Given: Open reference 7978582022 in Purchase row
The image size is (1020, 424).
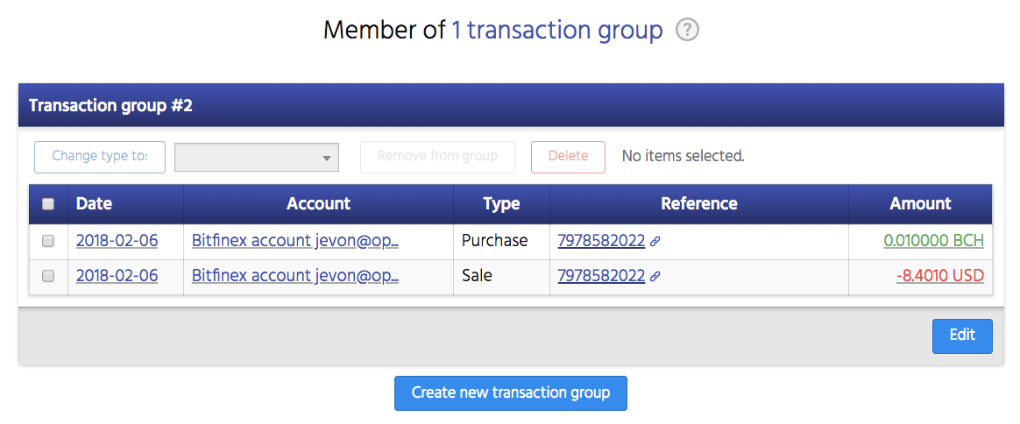Looking at the screenshot, I should pyautogui.click(x=601, y=241).
